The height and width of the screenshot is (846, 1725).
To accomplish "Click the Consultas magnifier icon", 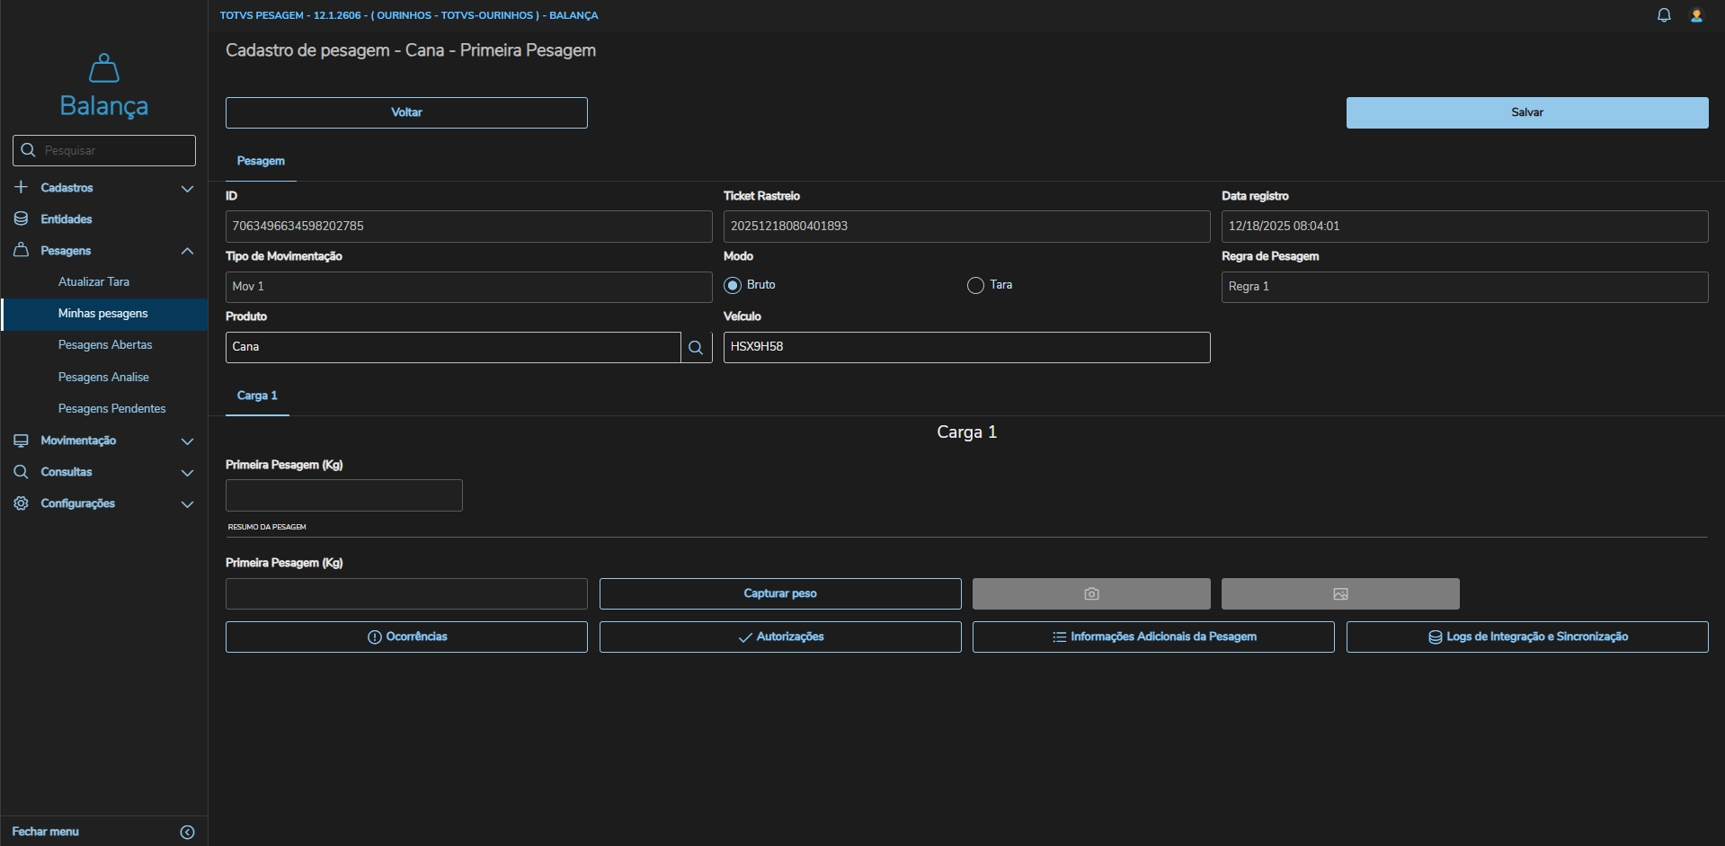I will point(22,472).
